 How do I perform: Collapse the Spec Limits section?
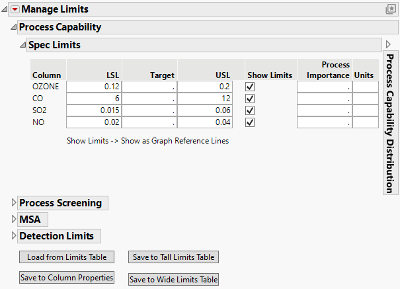point(22,45)
